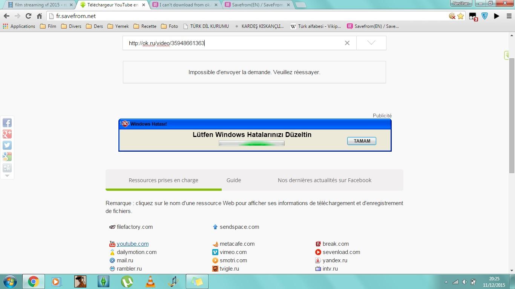The image size is (515, 289).
Task: Open the extension with red 3 badge
Action: 473,17
